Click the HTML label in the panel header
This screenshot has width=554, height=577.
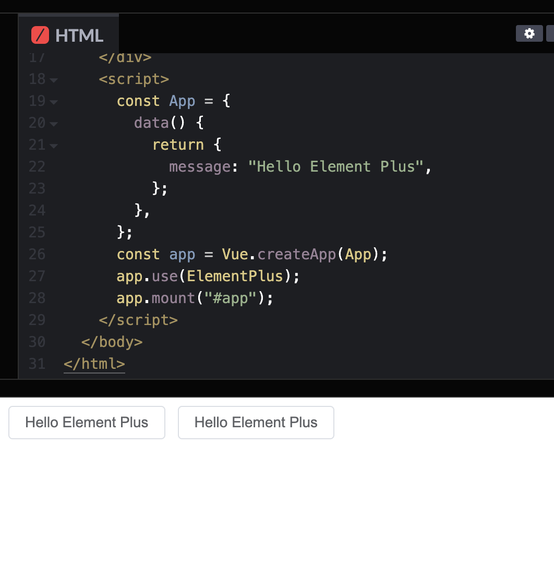pyautogui.click(x=81, y=35)
